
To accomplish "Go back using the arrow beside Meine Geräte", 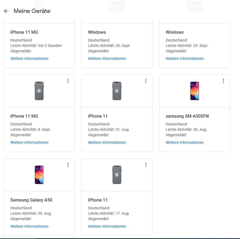I will (x=6, y=11).
